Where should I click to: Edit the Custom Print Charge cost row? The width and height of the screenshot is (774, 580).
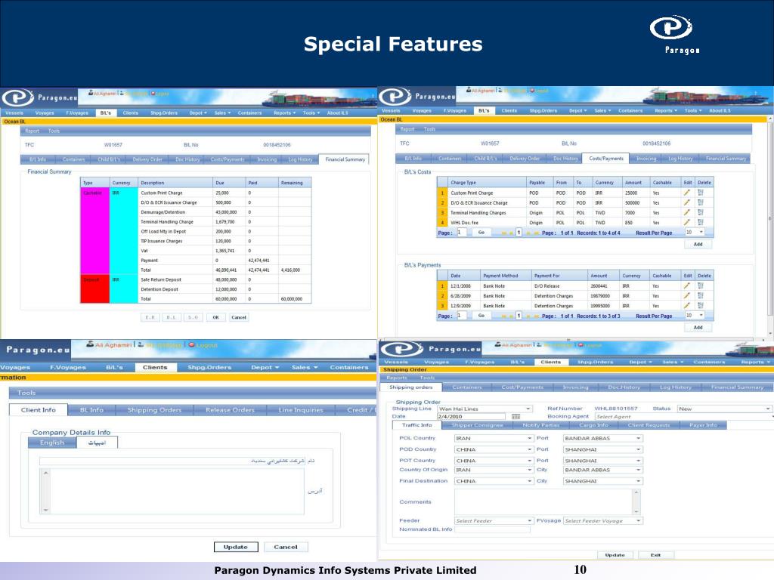tap(686, 193)
